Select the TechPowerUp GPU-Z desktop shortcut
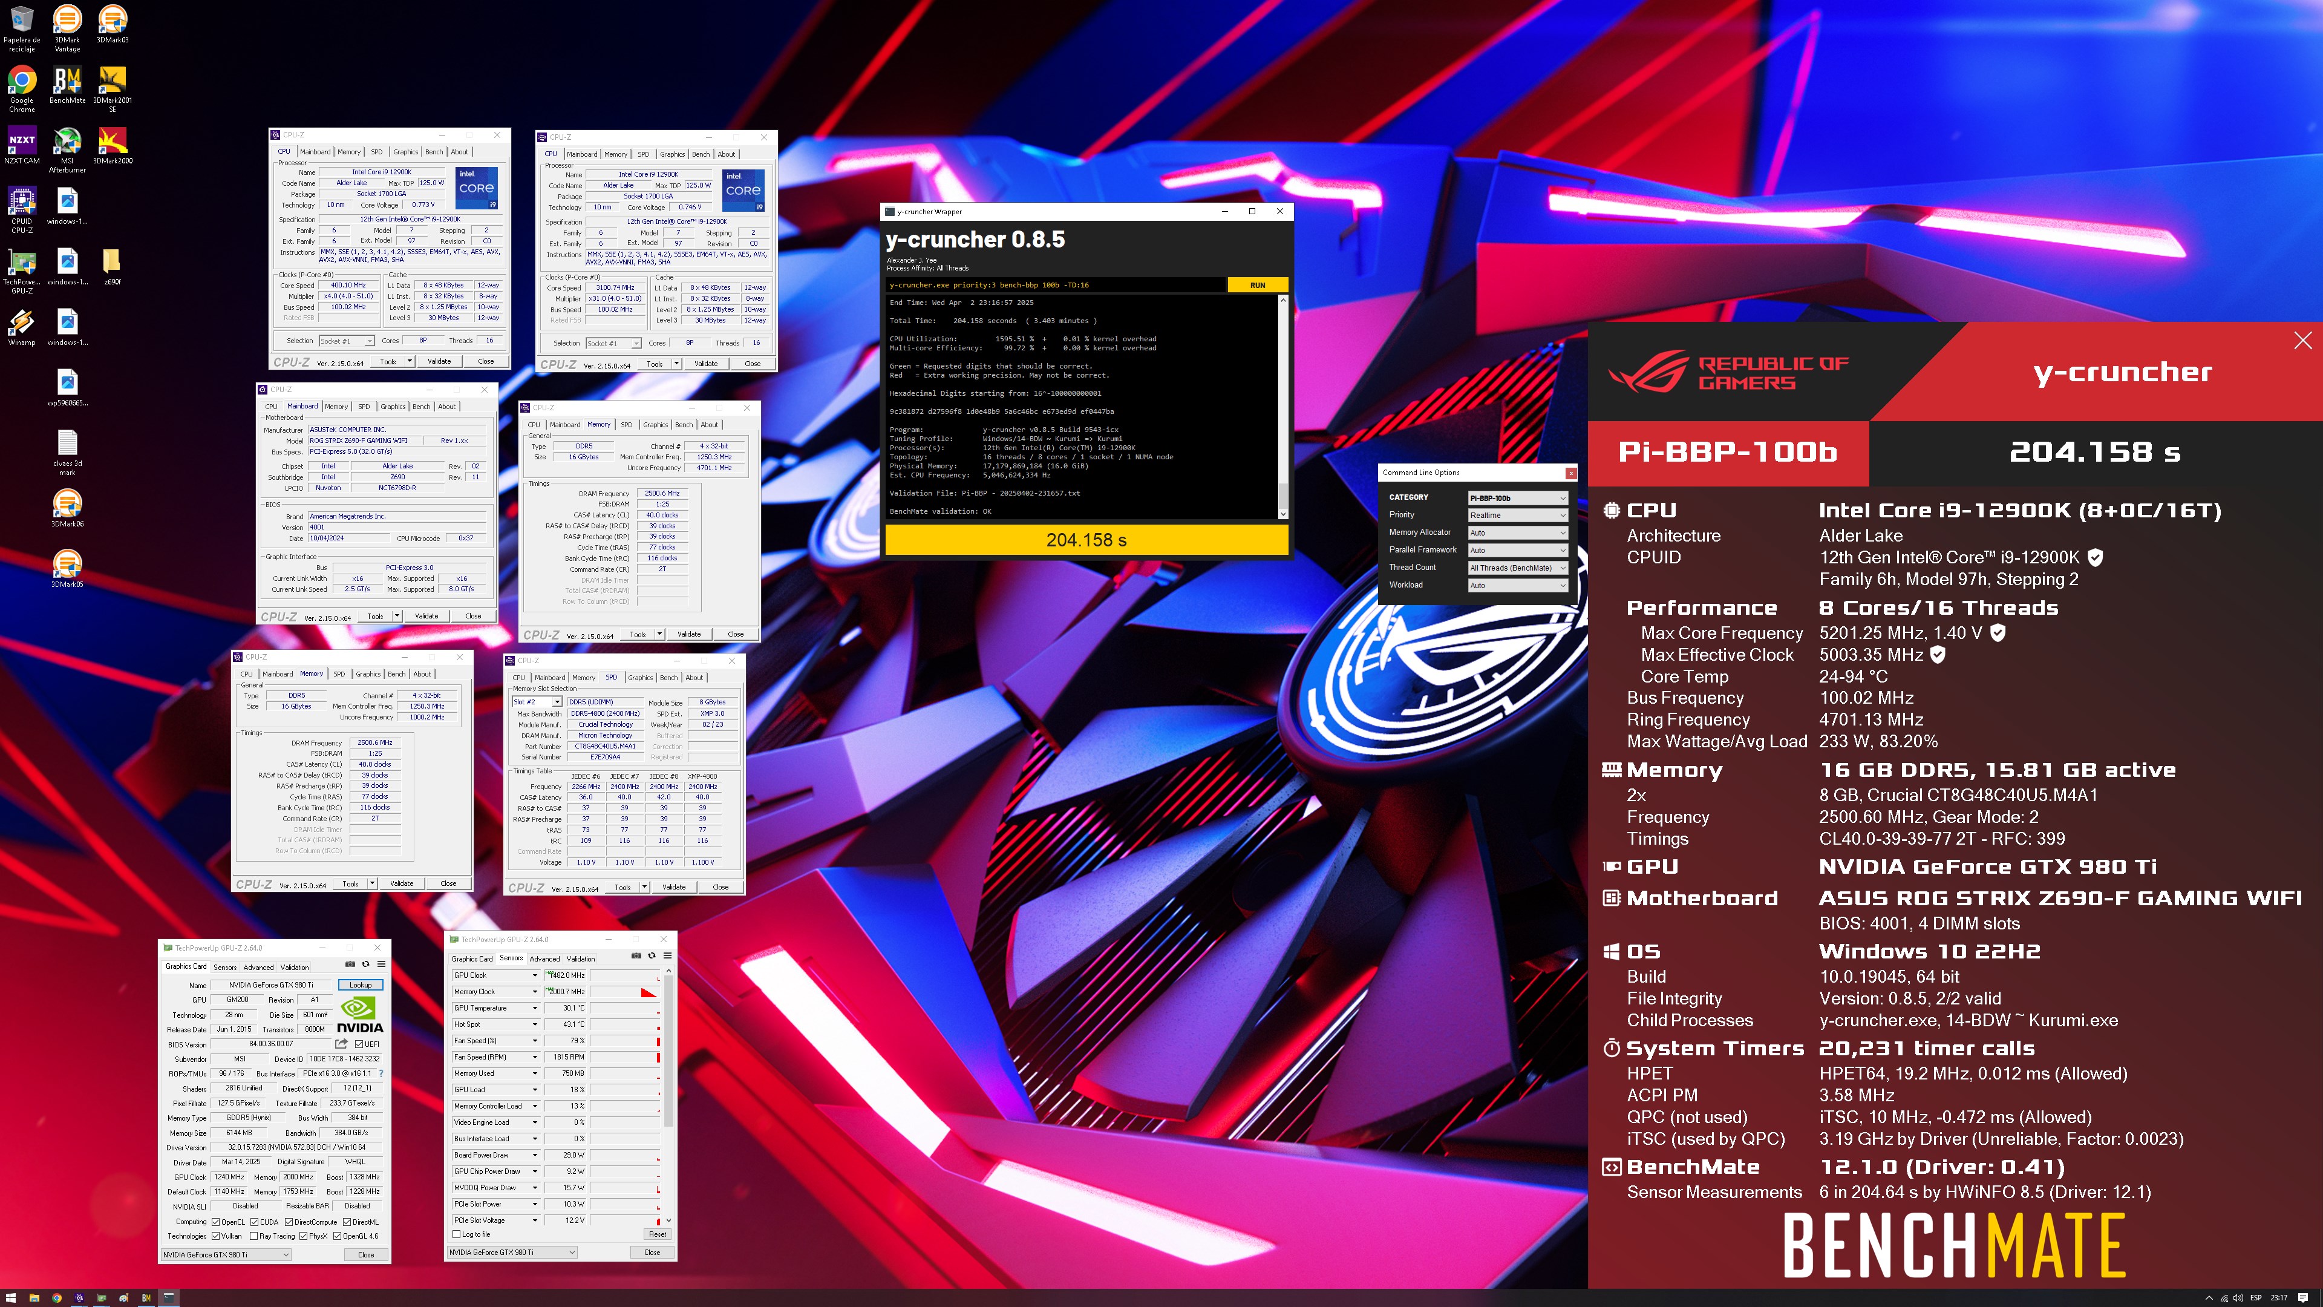 (x=22, y=270)
